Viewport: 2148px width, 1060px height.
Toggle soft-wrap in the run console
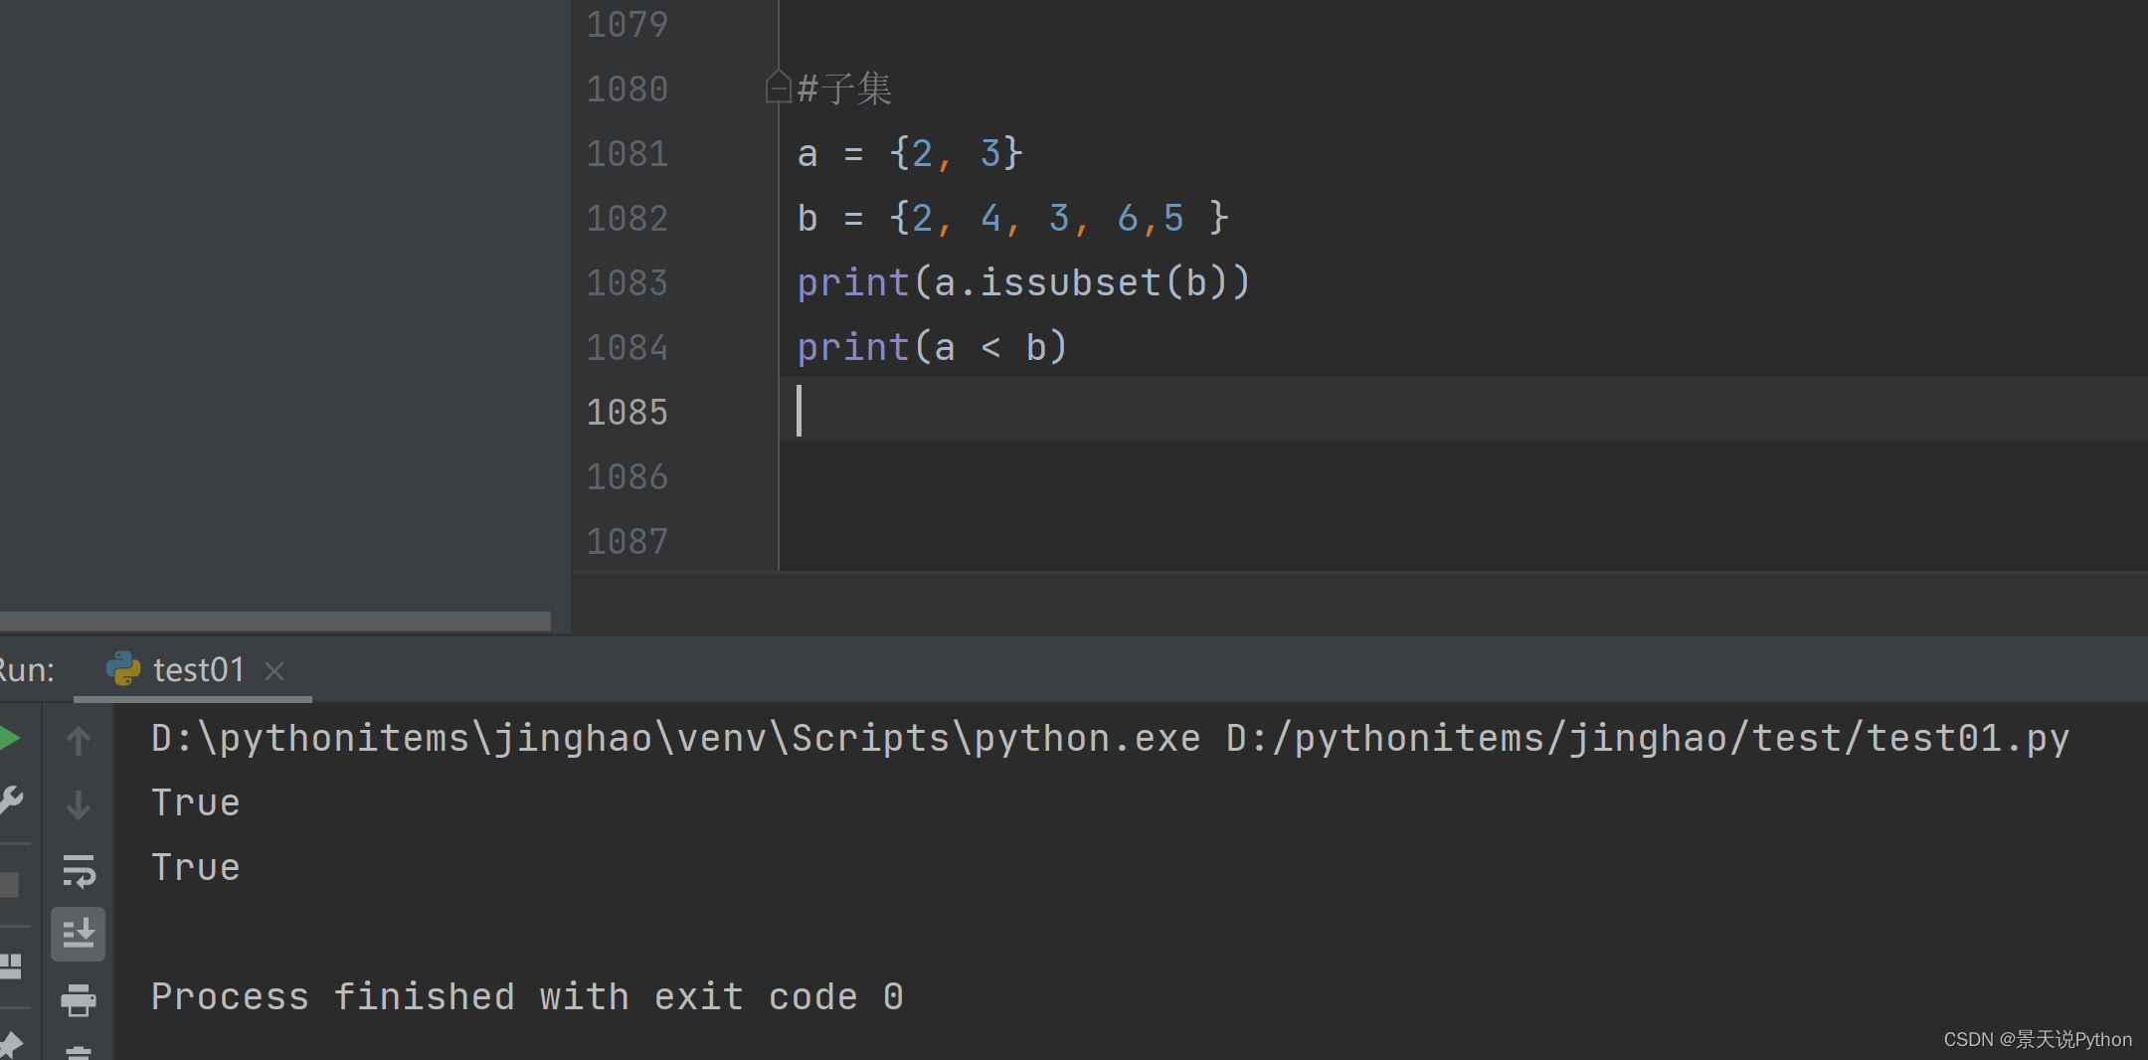coord(79,870)
